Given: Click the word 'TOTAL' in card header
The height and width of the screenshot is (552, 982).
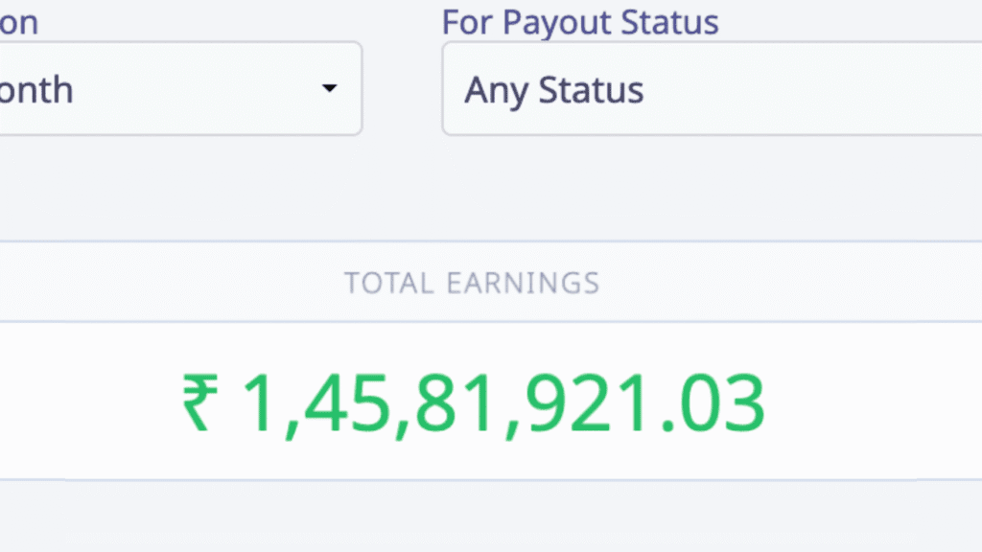Looking at the screenshot, I should 390,283.
